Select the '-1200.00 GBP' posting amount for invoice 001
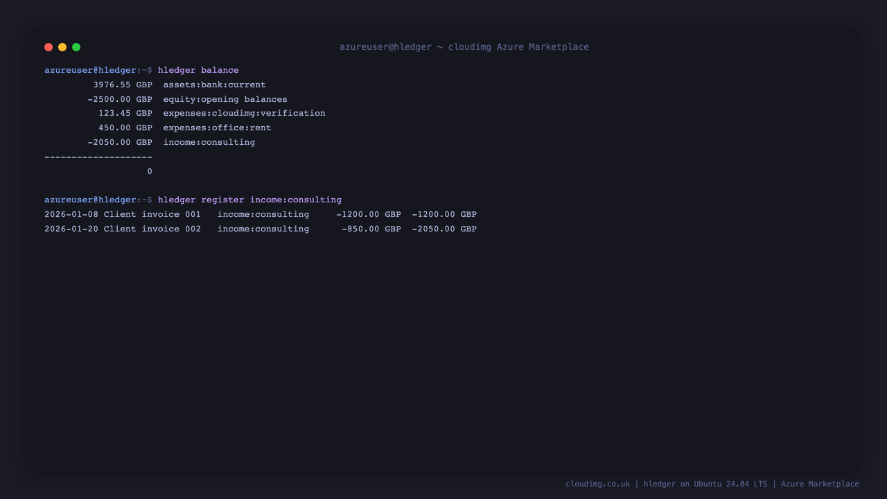The image size is (887, 499). pyautogui.click(x=369, y=214)
